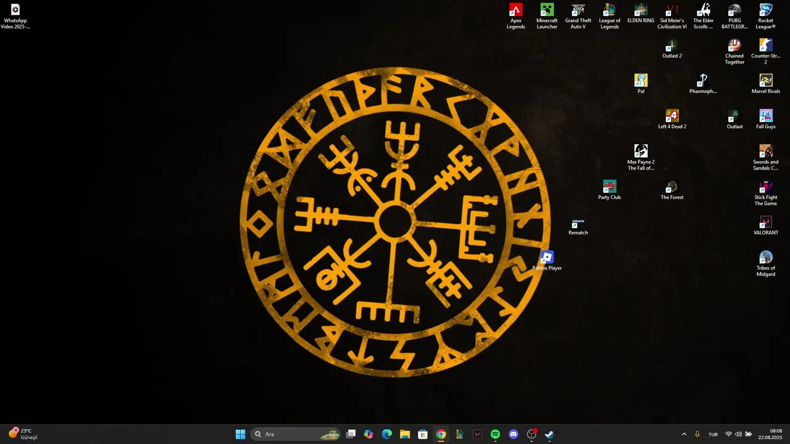The height and width of the screenshot is (444, 790).
Task: Select the Minecraft Launcher shortcut
Action: click(x=547, y=17)
